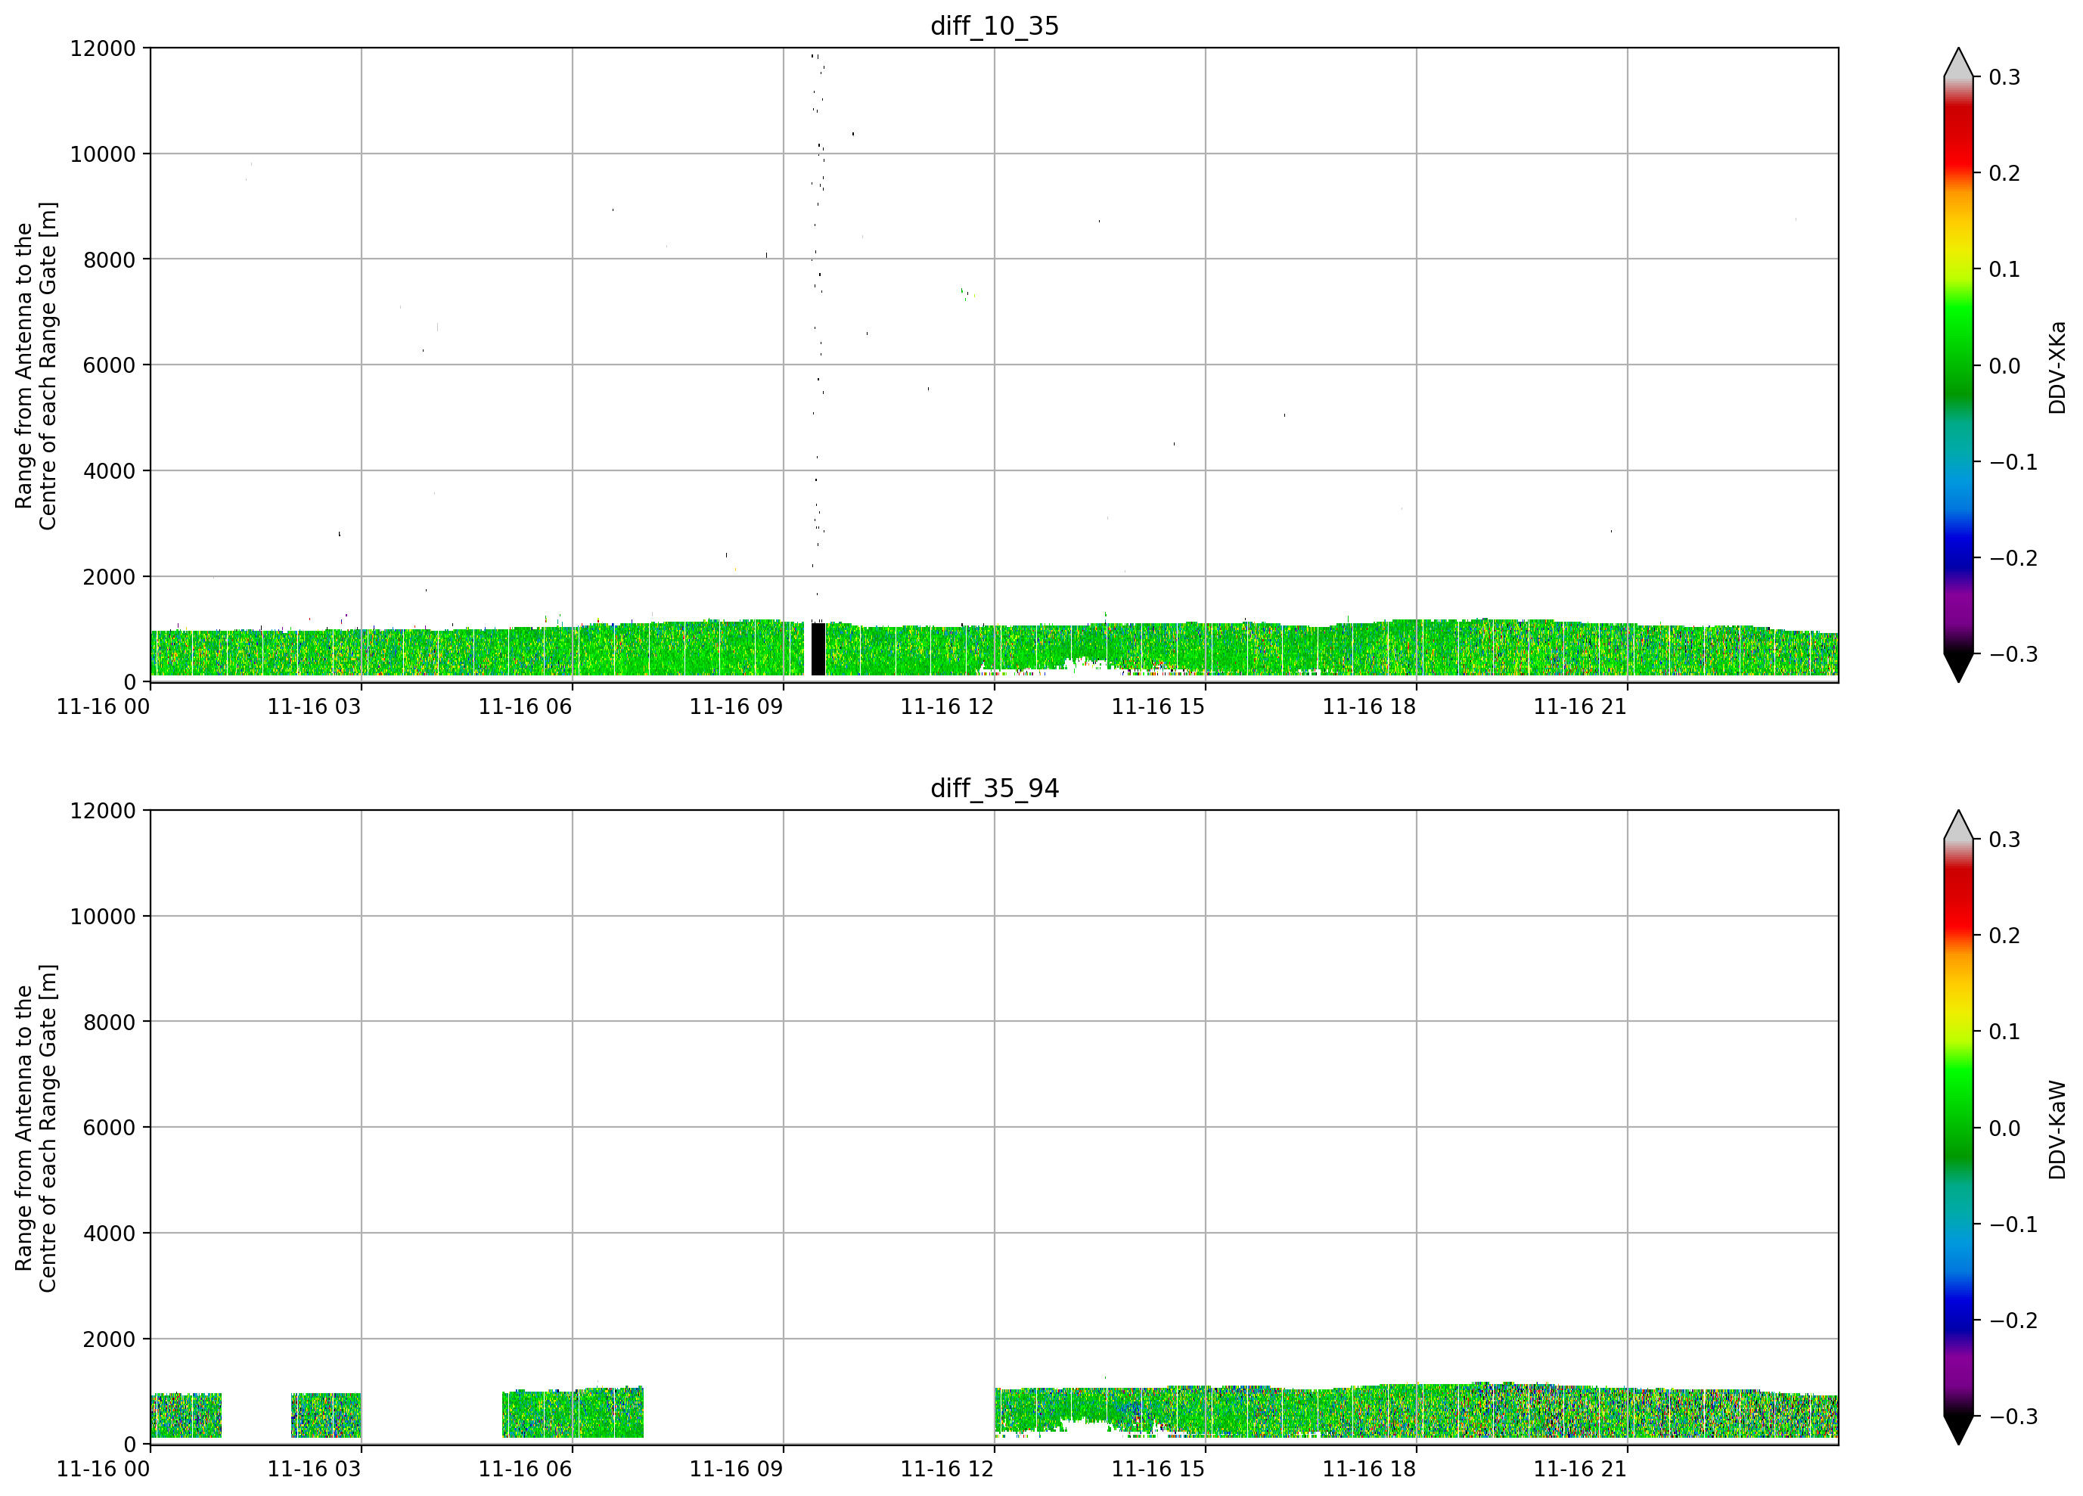Click the −0.3 tick on DDV-XKa colorbar
Screen dimensions: 2083x1496
click(2013, 655)
